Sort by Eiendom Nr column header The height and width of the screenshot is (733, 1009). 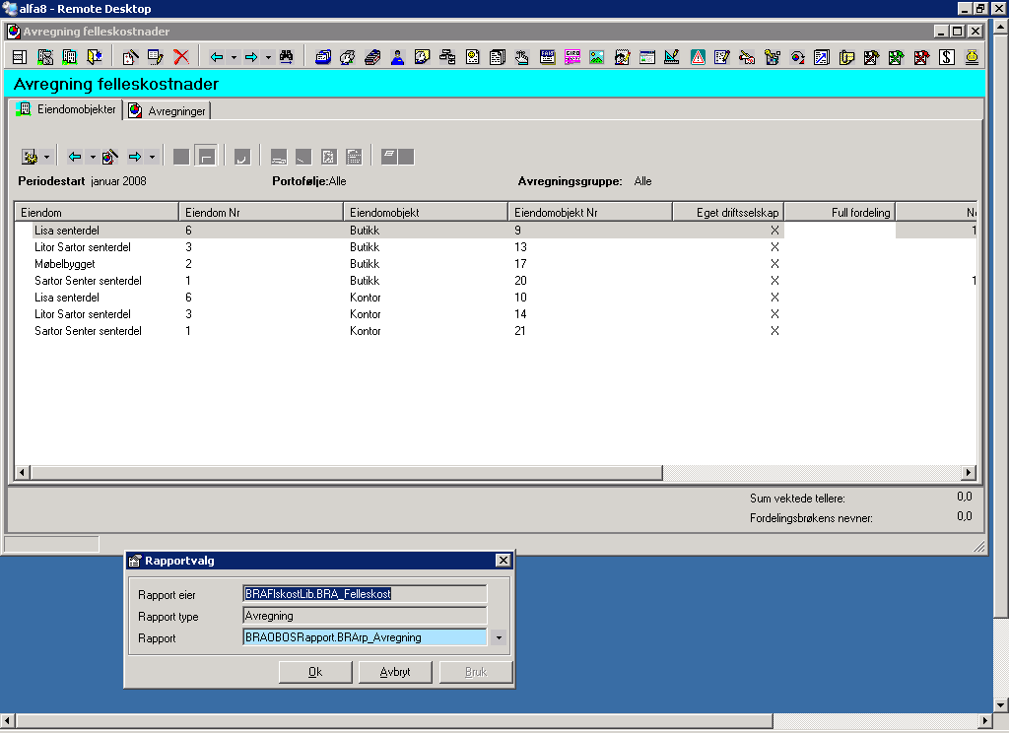click(261, 213)
